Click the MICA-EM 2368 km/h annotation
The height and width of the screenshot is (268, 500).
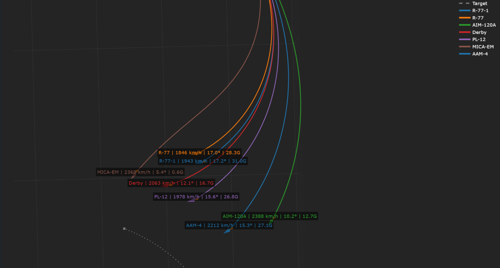click(x=140, y=172)
